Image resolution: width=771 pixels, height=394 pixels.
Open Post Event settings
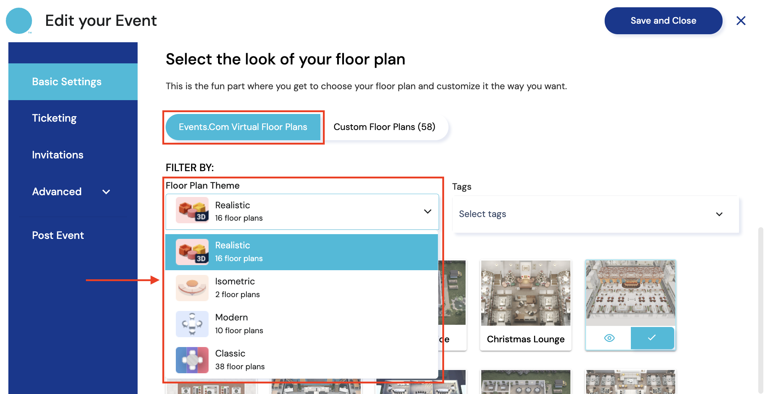coord(58,235)
